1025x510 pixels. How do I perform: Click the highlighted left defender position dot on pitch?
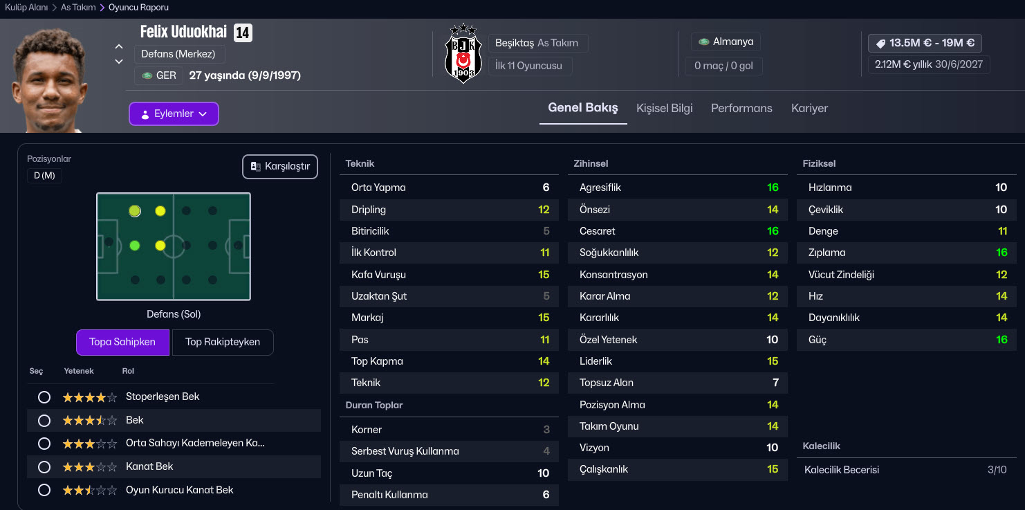click(135, 211)
